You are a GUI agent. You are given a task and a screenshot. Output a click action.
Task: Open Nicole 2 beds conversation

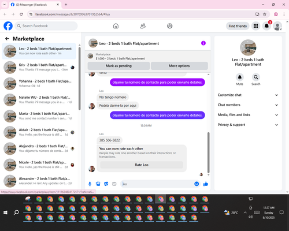point(39,165)
